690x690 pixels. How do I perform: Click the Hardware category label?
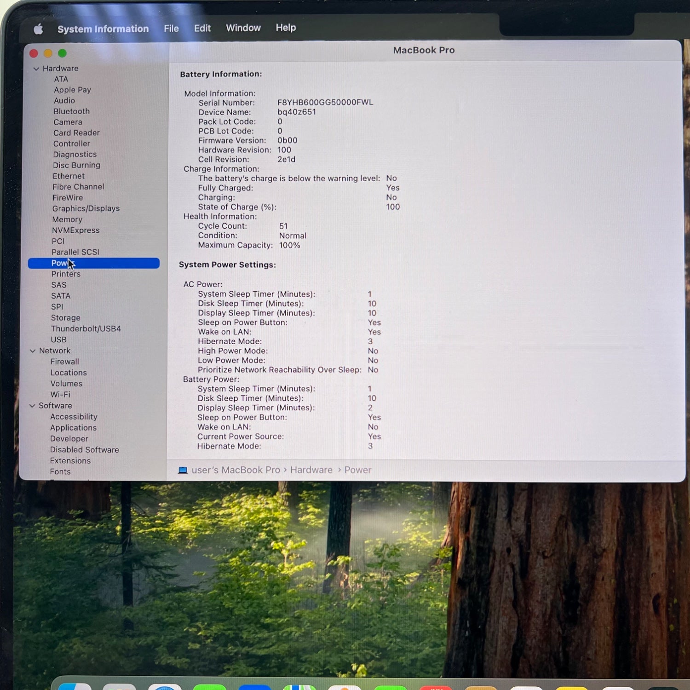(x=61, y=69)
